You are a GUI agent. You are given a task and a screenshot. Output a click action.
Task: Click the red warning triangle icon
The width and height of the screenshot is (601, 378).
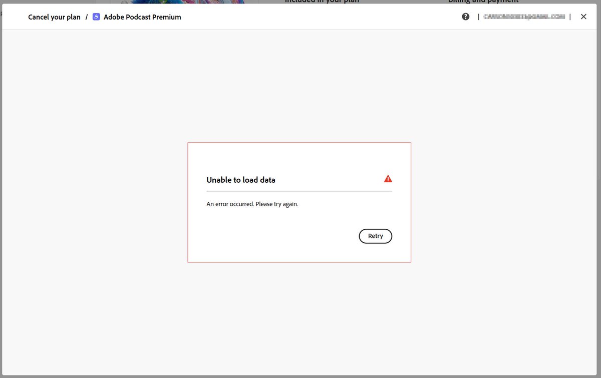pyautogui.click(x=388, y=179)
